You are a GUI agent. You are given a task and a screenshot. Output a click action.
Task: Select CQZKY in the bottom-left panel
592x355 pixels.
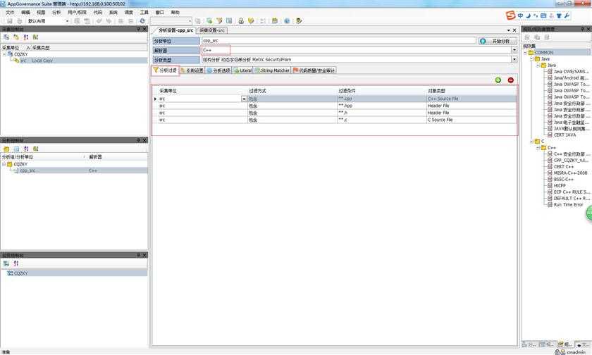[x=20, y=273]
